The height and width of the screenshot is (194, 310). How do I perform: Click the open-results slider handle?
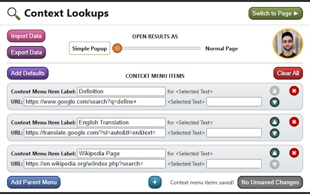coord(117,48)
